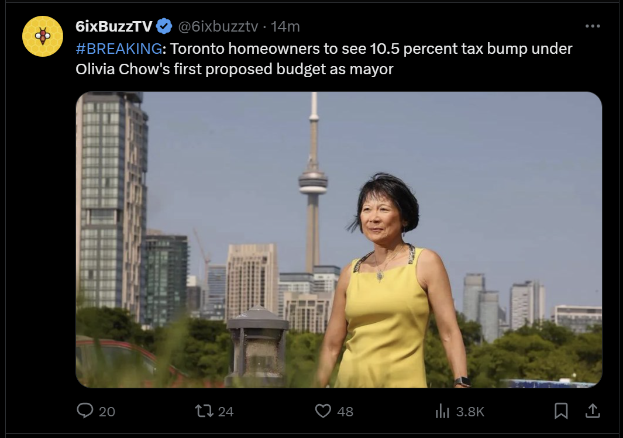Click the 20 replies count
The height and width of the screenshot is (438, 623).
pos(107,412)
